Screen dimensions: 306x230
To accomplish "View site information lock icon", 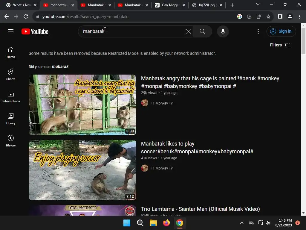I will point(38,17).
